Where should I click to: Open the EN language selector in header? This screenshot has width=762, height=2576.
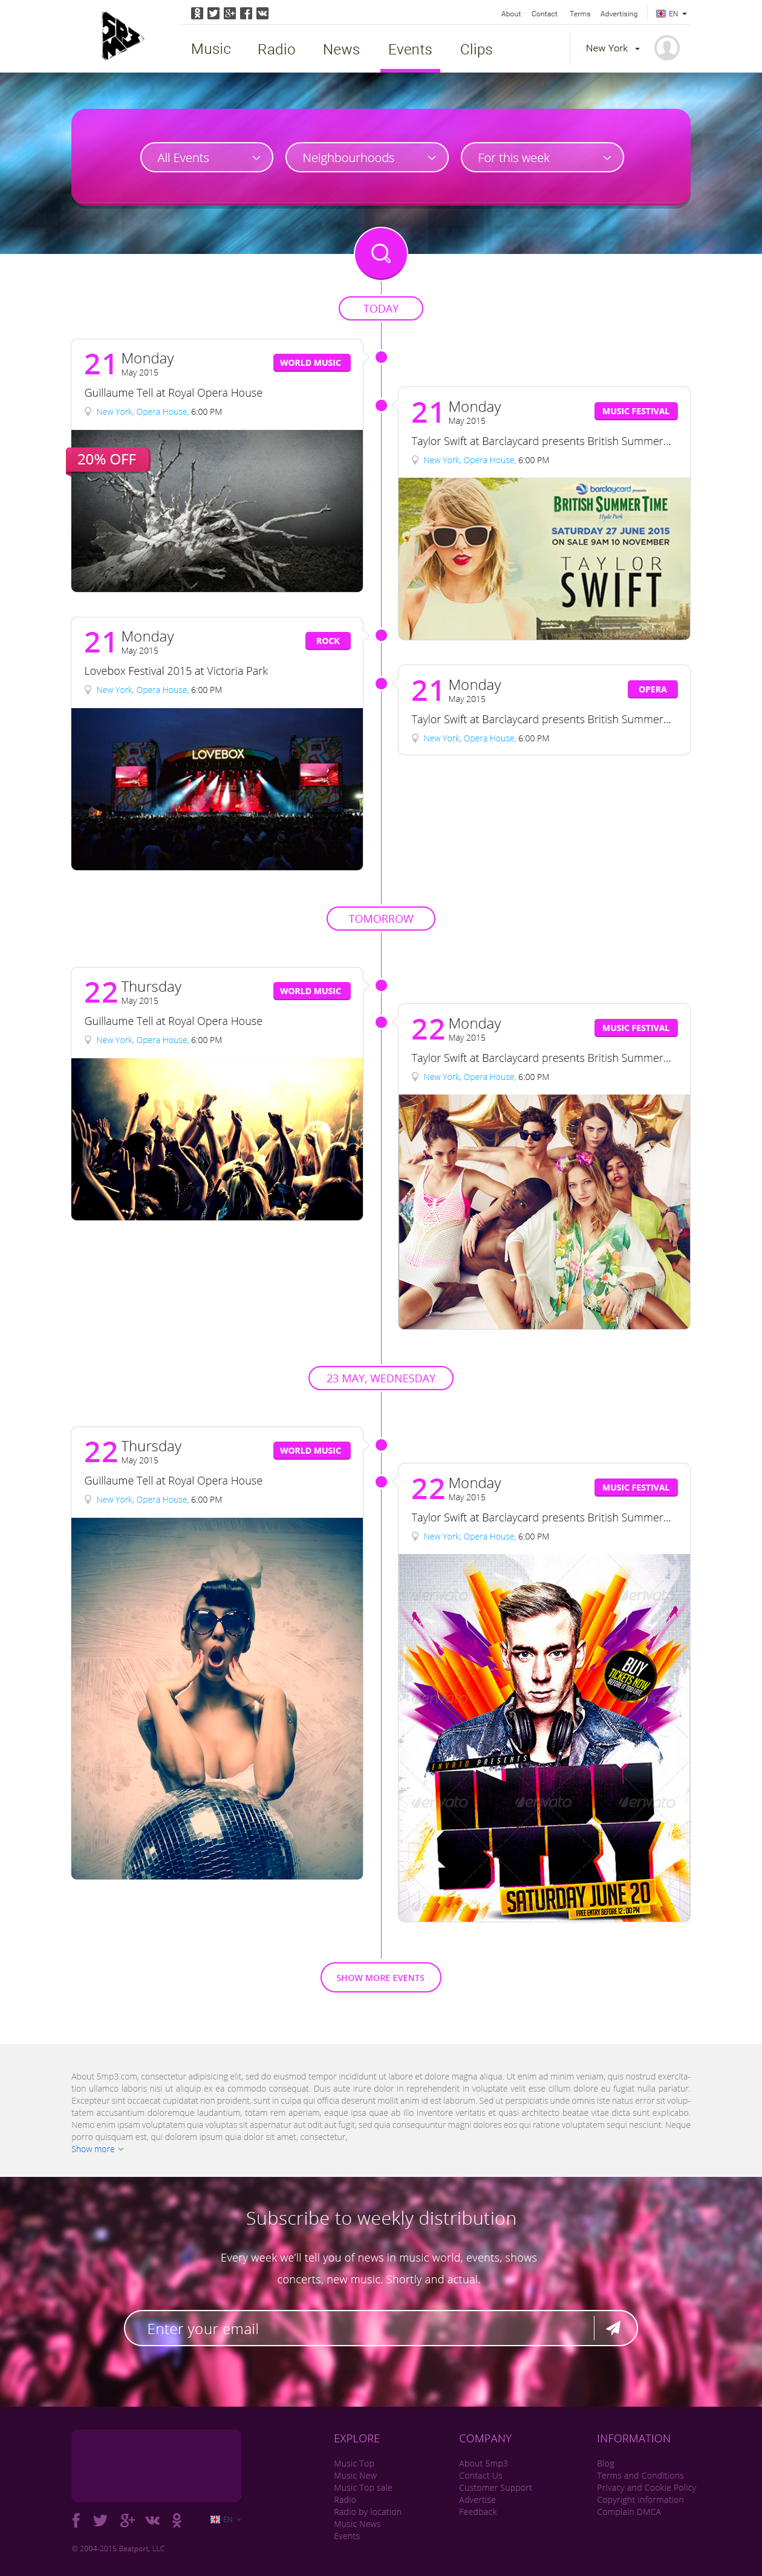tap(672, 14)
